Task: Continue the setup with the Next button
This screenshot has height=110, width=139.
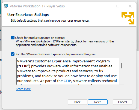Action: click(x=98, y=102)
